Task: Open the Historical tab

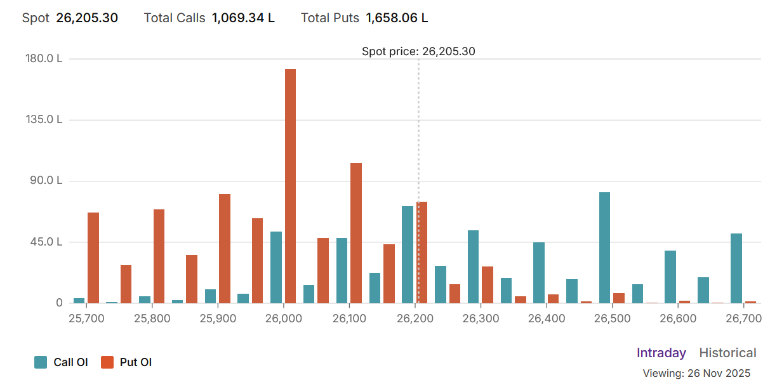Action: [x=727, y=353]
